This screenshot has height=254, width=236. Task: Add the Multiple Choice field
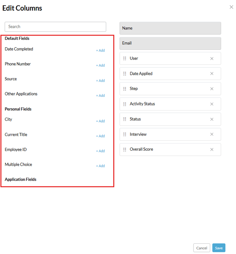pyautogui.click(x=101, y=166)
